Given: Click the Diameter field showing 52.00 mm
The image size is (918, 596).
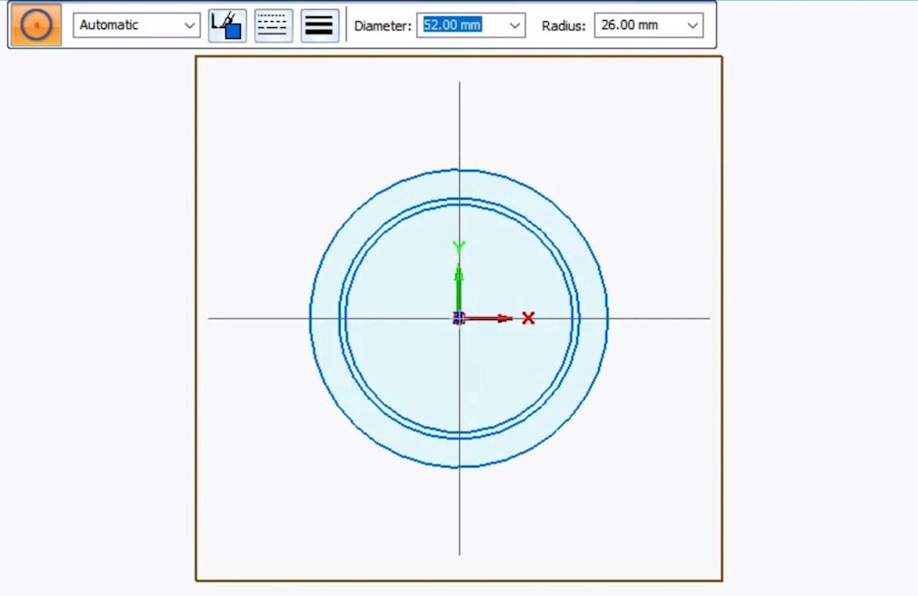Looking at the screenshot, I should point(471,25).
